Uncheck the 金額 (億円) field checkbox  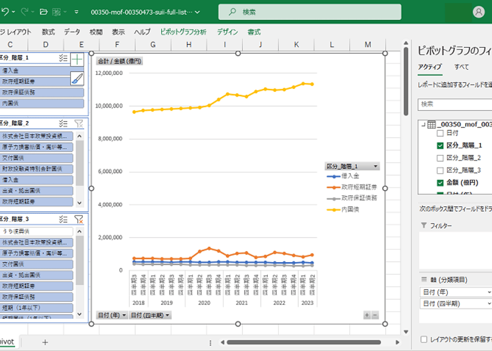[440, 183]
